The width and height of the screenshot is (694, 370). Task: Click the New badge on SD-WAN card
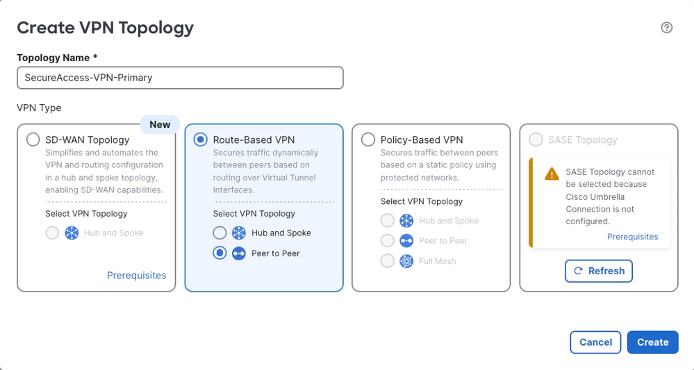click(160, 125)
